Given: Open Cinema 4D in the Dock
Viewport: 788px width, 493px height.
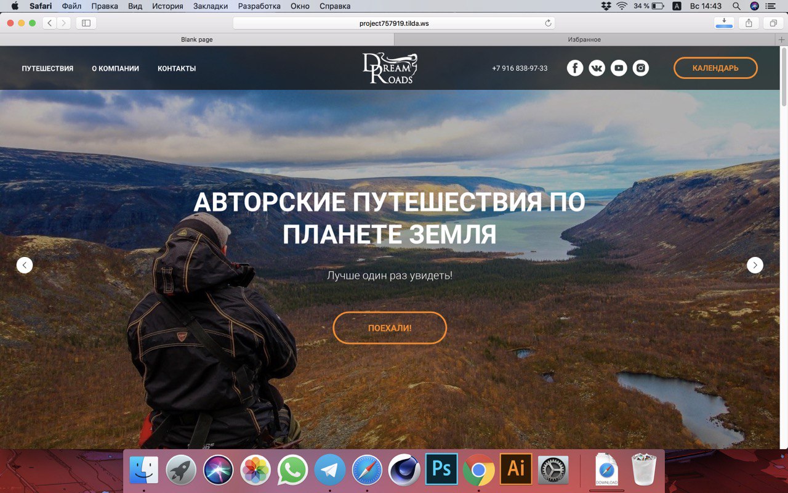Looking at the screenshot, I should point(404,470).
